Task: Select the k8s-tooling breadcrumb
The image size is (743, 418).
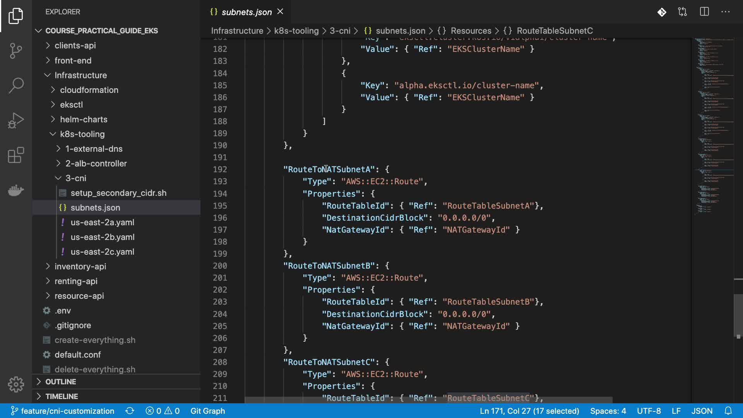Action: (296, 31)
